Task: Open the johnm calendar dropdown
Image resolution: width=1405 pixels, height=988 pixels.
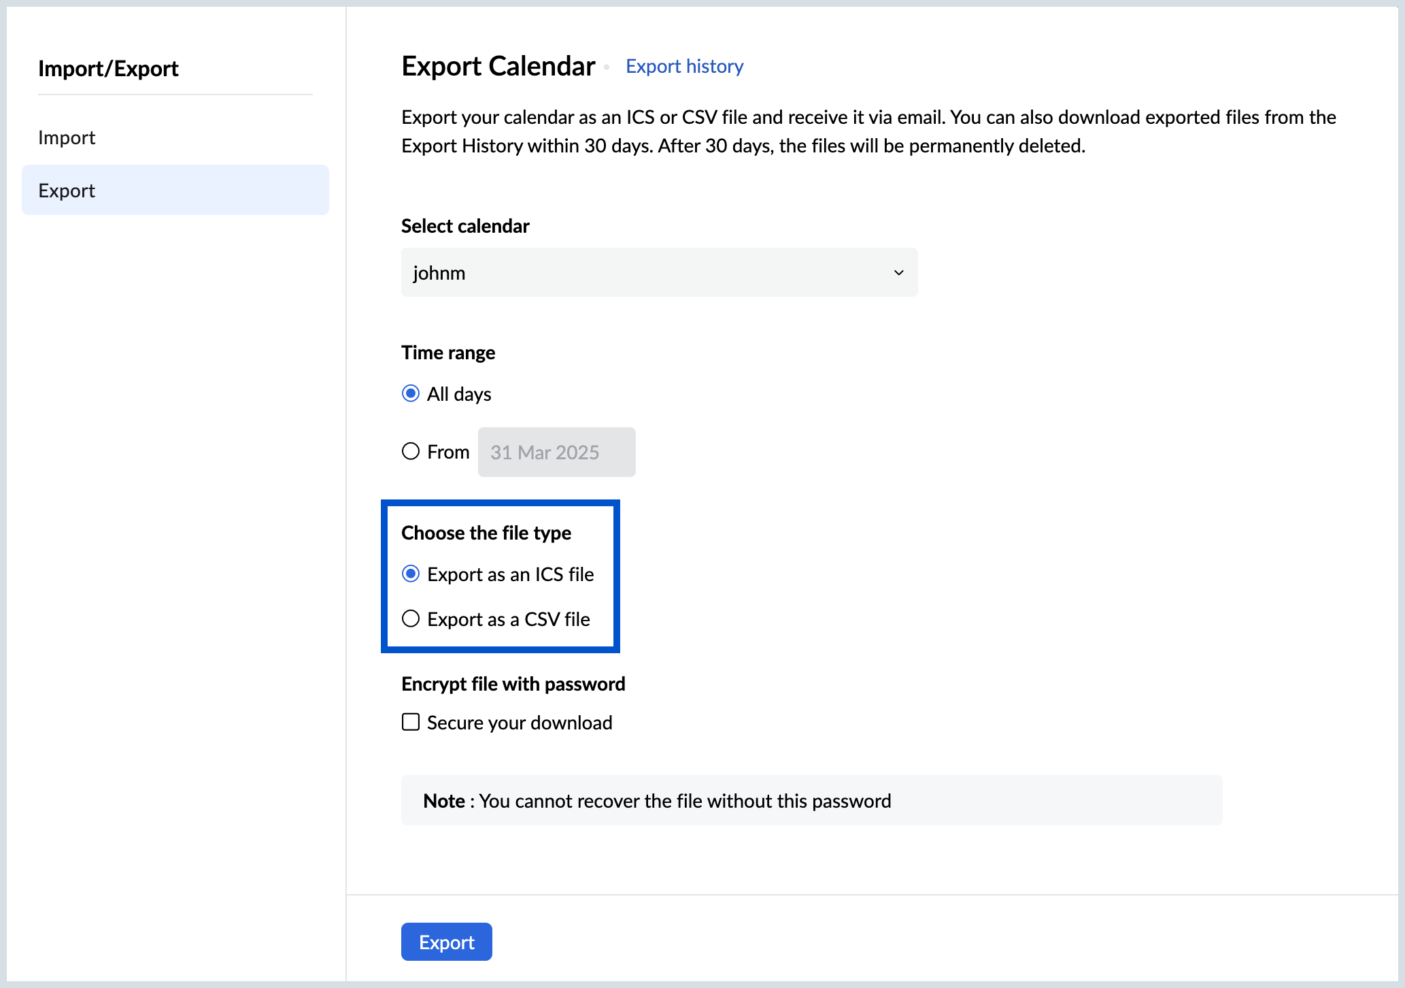Action: tap(659, 272)
